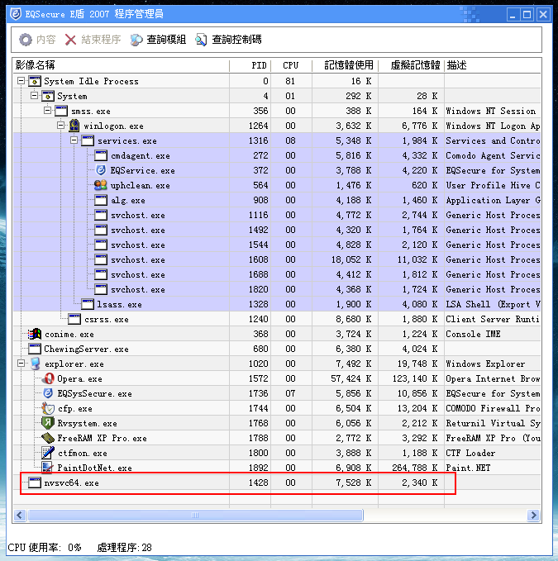Collapse the smss.exe tree node
Screen dimensions: 558x561
(x=48, y=111)
